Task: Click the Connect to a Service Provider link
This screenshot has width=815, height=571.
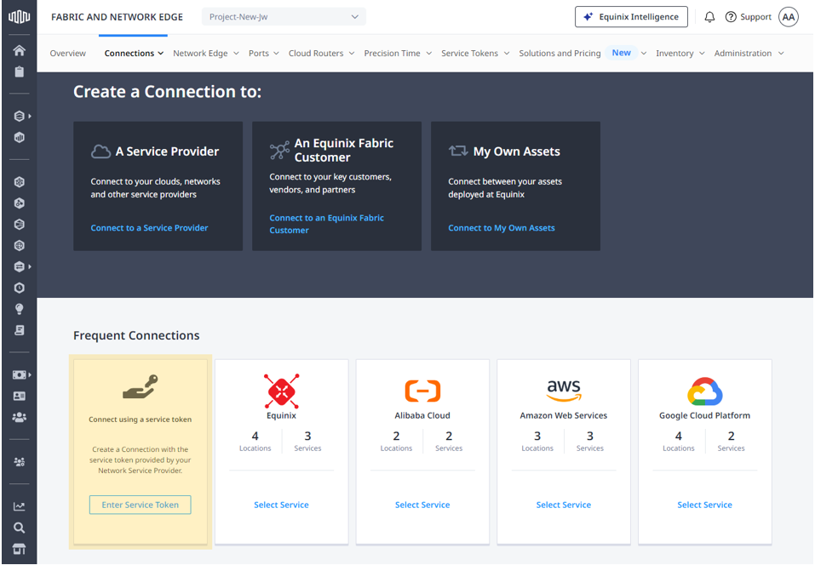Action: [x=149, y=228]
